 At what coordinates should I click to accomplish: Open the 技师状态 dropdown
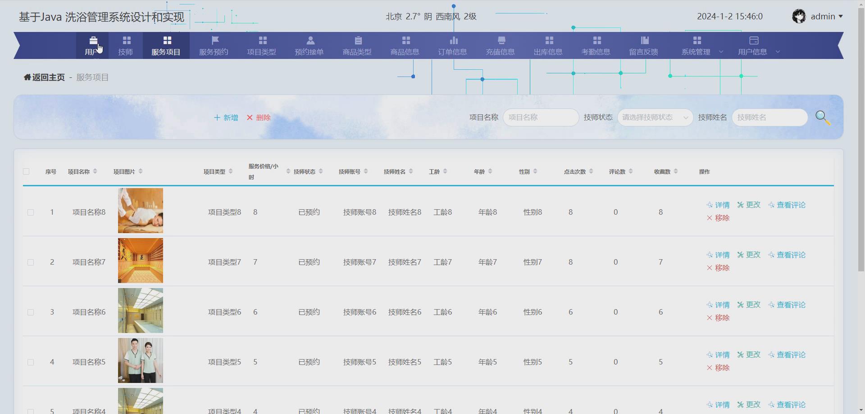point(655,117)
